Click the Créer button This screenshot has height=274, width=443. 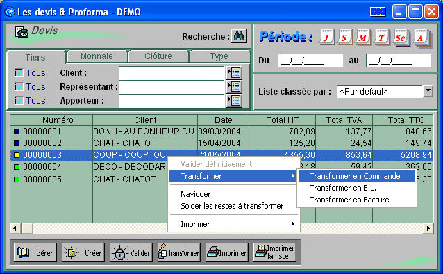pyautogui.click(x=83, y=252)
